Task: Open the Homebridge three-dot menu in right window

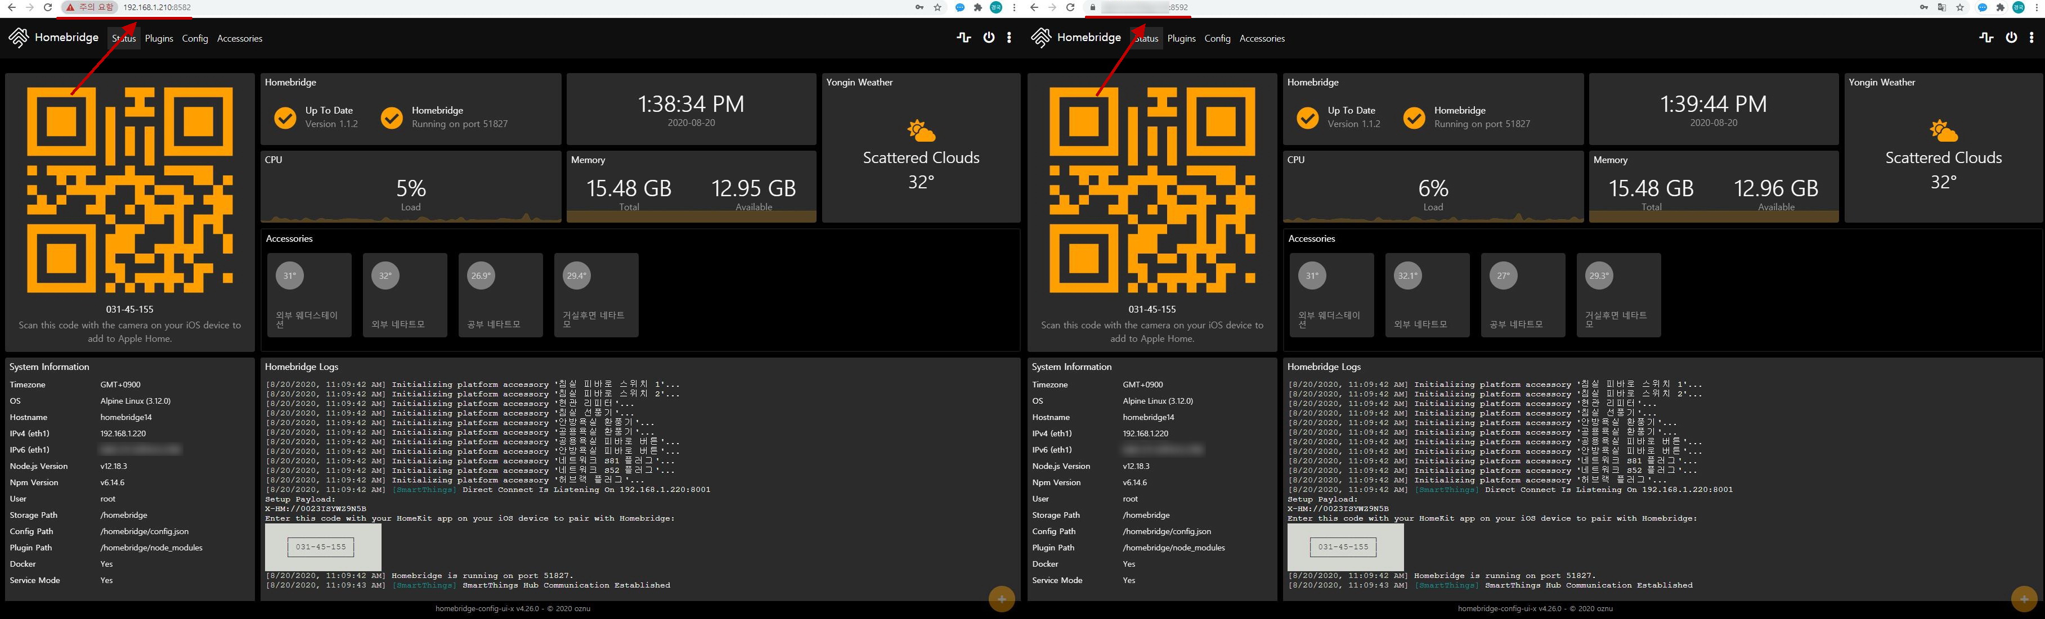Action: 2031,37
